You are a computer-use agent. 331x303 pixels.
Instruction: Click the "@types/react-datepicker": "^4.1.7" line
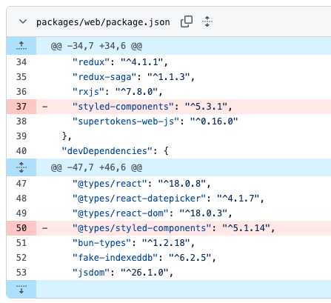pos(184,199)
